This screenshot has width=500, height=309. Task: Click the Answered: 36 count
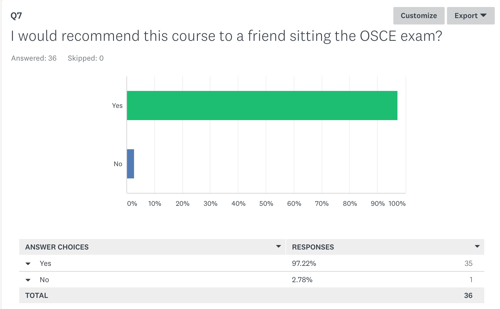(34, 58)
